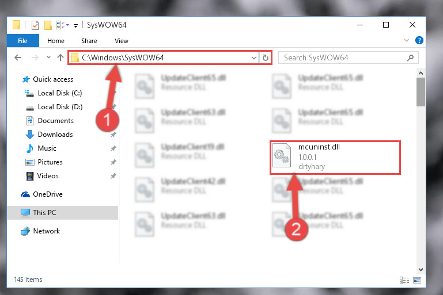The width and height of the screenshot is (443, 295).
Task: Expand the address bar history dropdown
Action: [x=253, y=58]
